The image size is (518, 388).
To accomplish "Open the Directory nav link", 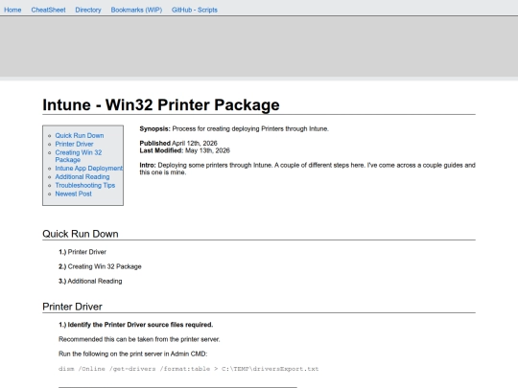I will point(88,10).
